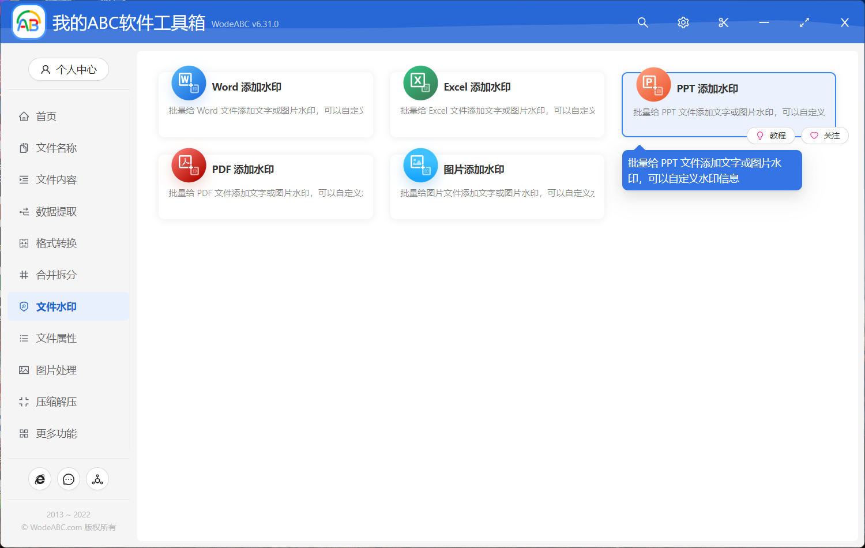Open the settings gear icon

[x=683, y=22]
